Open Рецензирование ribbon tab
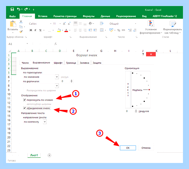The height and width of the screenshot is (169, 189). pyautogui.click(x=126, y=16)
